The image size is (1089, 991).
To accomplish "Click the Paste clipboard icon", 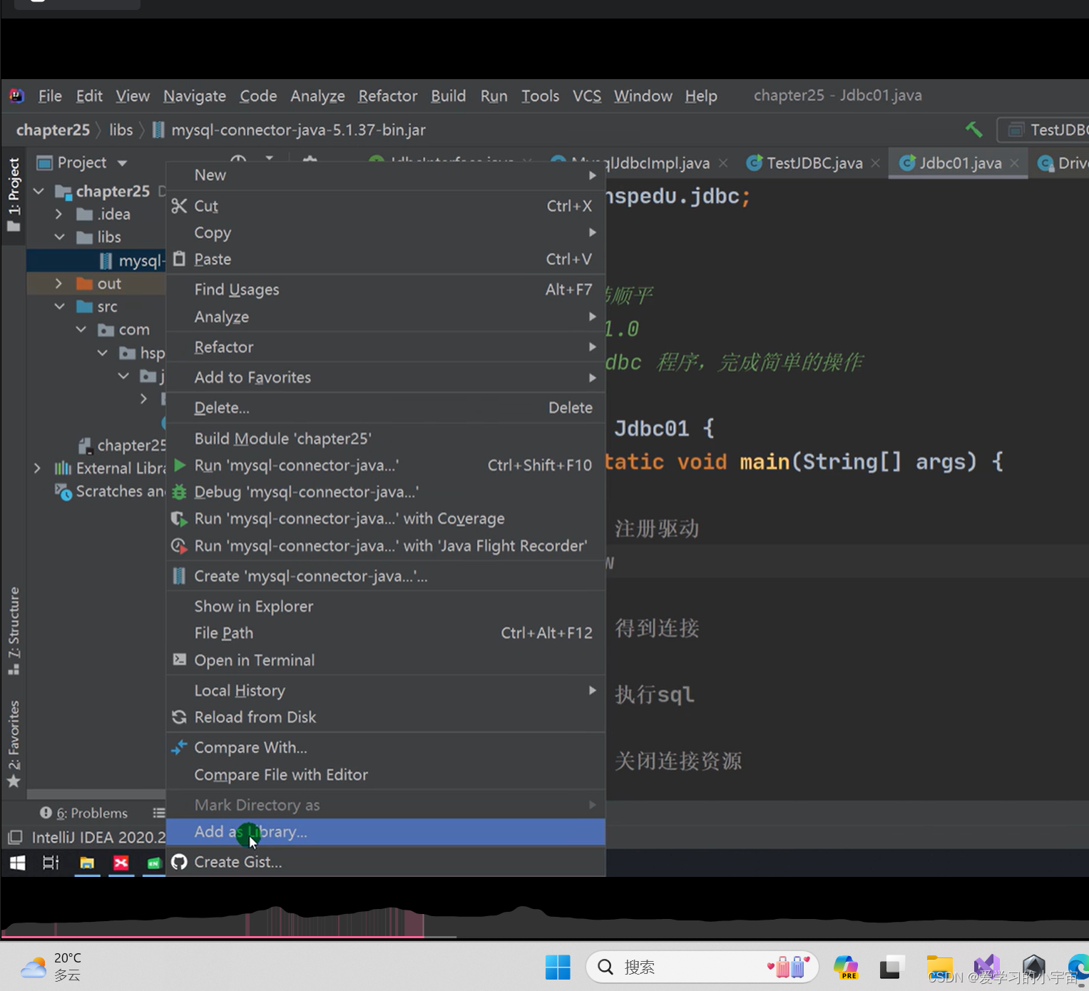I will pyautogui.click(x=179, y=259).
